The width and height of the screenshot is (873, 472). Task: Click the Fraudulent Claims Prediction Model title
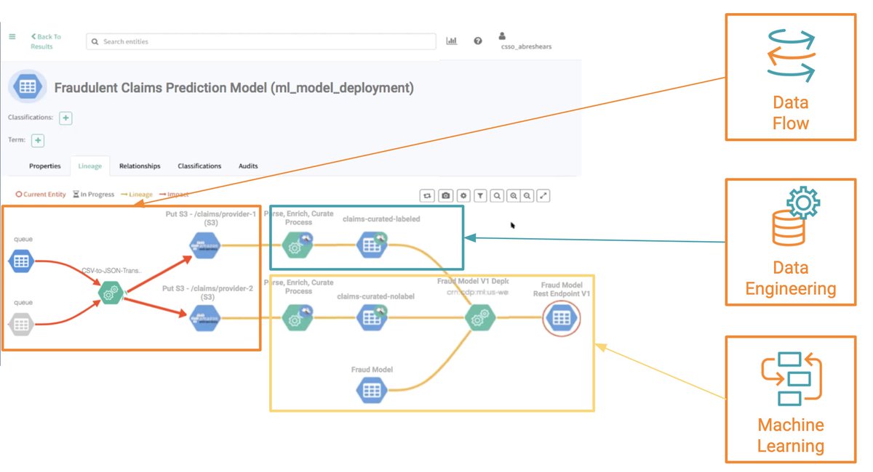[x=234, y=88]
